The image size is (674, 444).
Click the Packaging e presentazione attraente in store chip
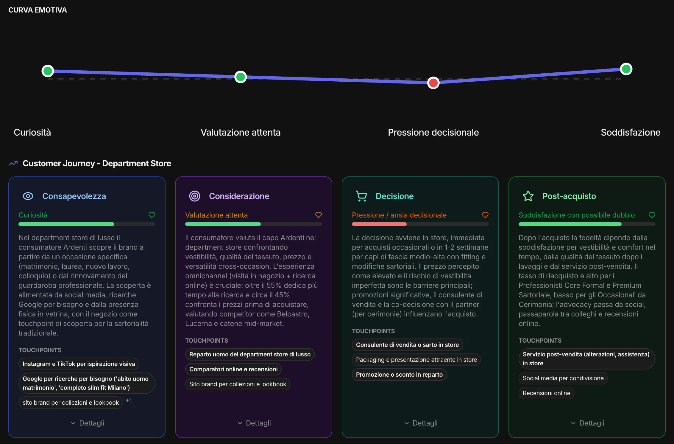click(416, 360)
